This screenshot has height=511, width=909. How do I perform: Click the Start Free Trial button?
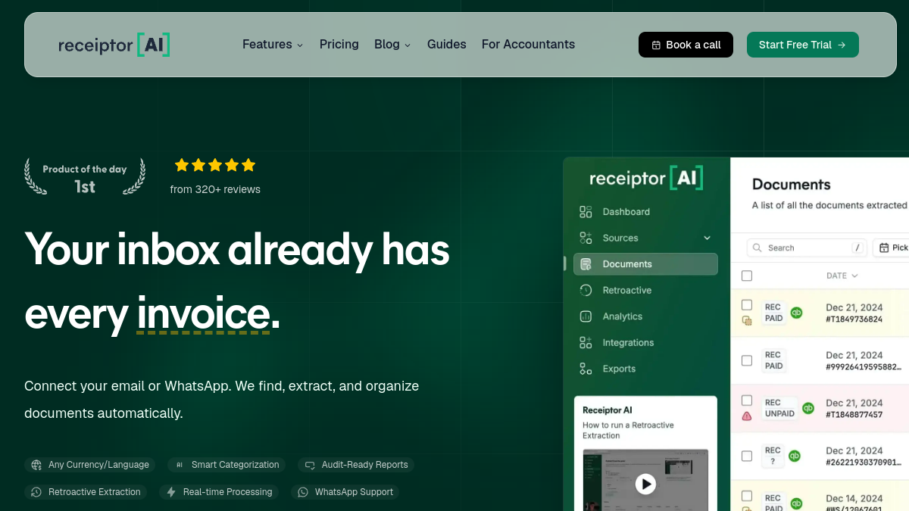(803, 45)
